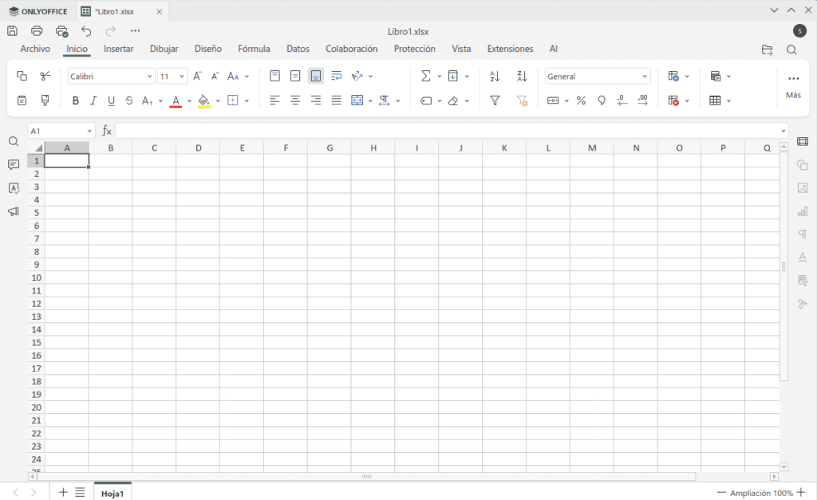This screenshot has width=817, height=500.
Task: Open the A1 cell name box dropdown
Action: point(89,131)
